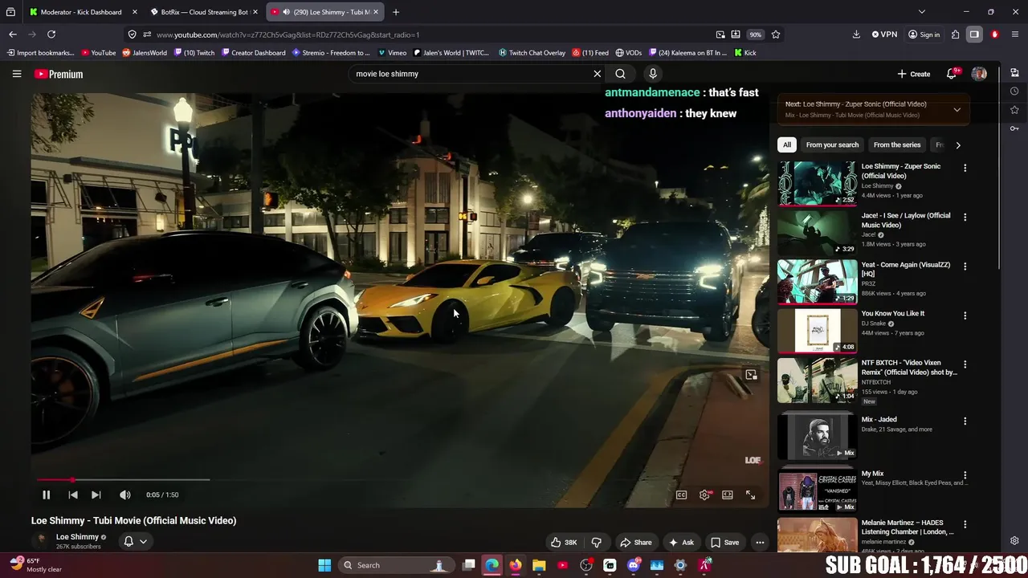This screenshot has height=578, width=1028.
Task: Switch to the Moderator - Kick Dashboard tab
Action: point(81,12)
